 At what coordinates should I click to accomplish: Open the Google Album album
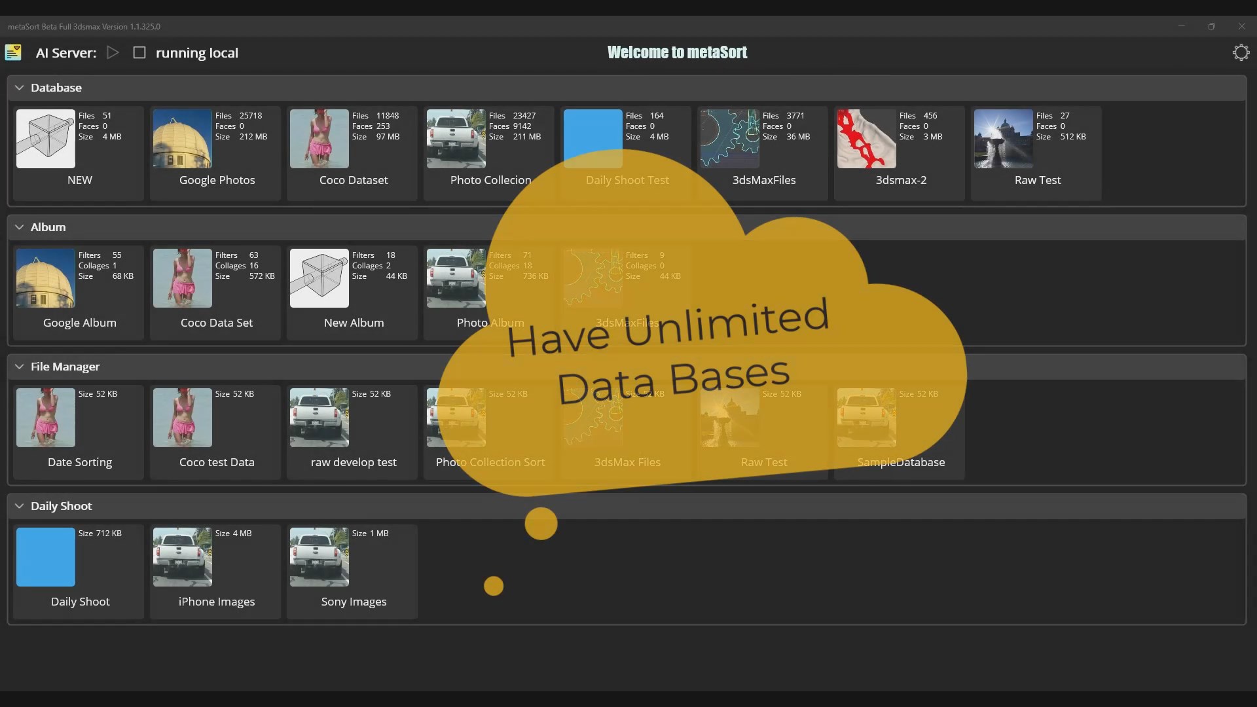click(x=46, y=278)
